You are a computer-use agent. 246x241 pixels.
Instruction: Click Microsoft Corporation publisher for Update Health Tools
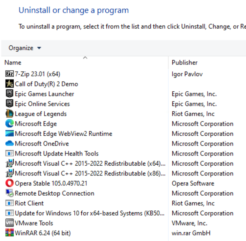(202, 153)
